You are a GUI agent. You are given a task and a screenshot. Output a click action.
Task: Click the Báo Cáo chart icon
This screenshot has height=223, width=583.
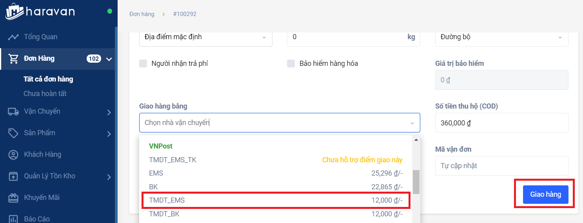click(x=13, y=219)
